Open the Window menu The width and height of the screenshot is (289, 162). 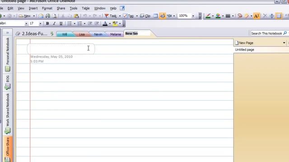click(100, 8)
